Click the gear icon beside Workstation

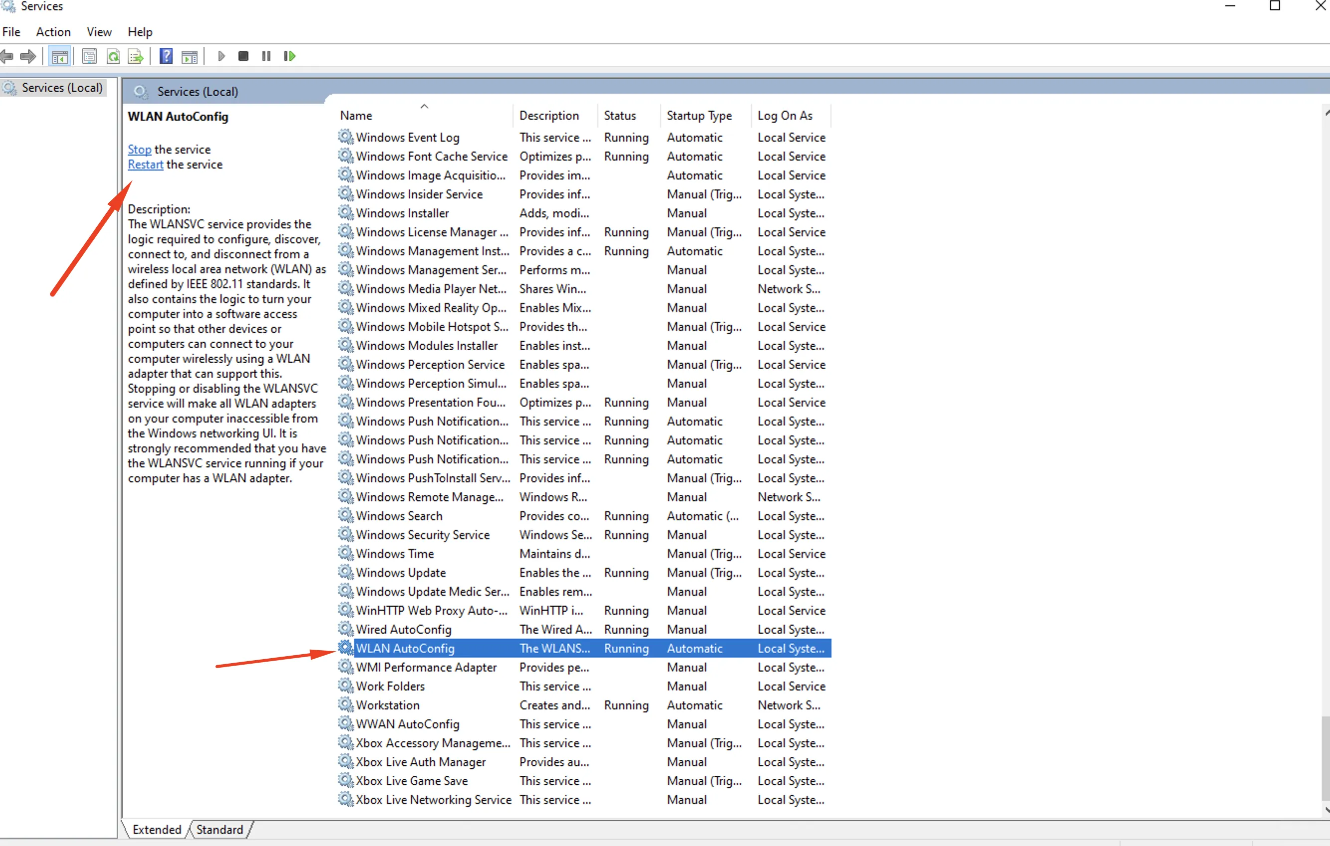(x=346, y=705)
